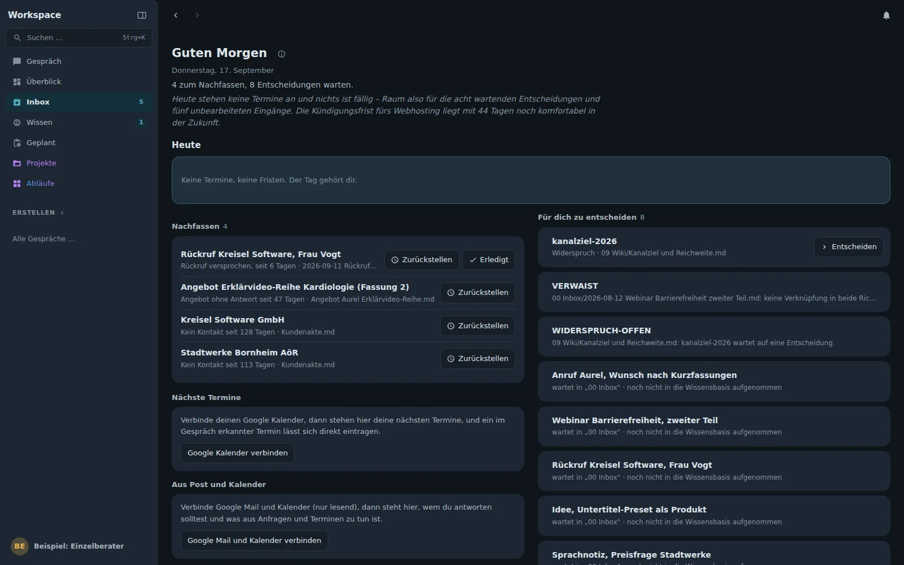Click the Wissen globe icon
This screenshot has height=565, width=904.
(x=17, y=122)
